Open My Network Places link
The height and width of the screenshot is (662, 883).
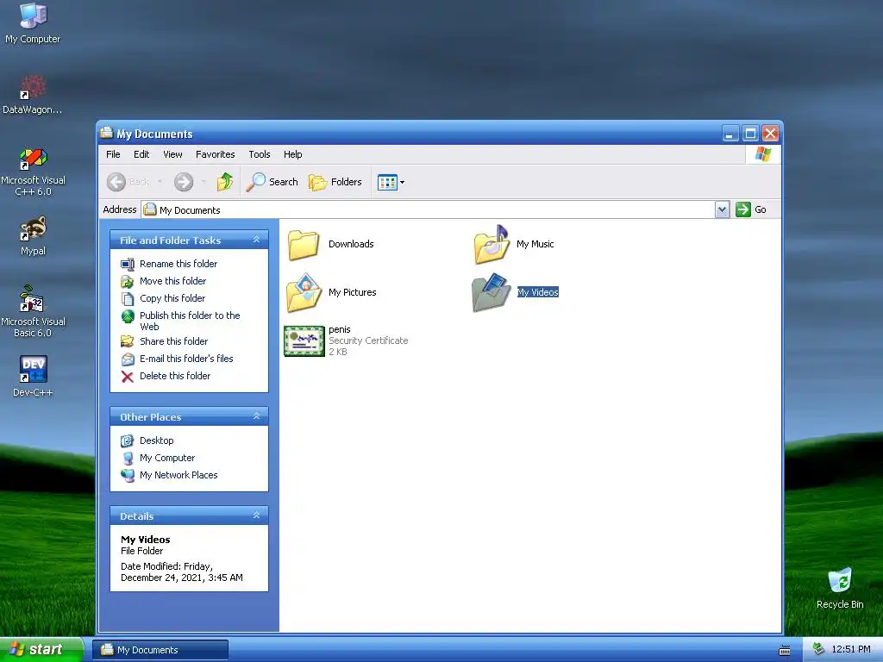[178, 475]
